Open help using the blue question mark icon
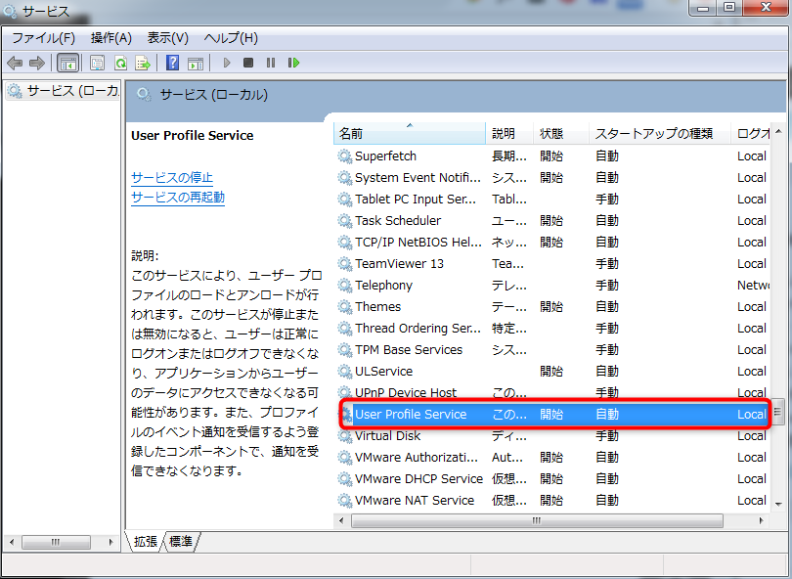 (172, 63)
